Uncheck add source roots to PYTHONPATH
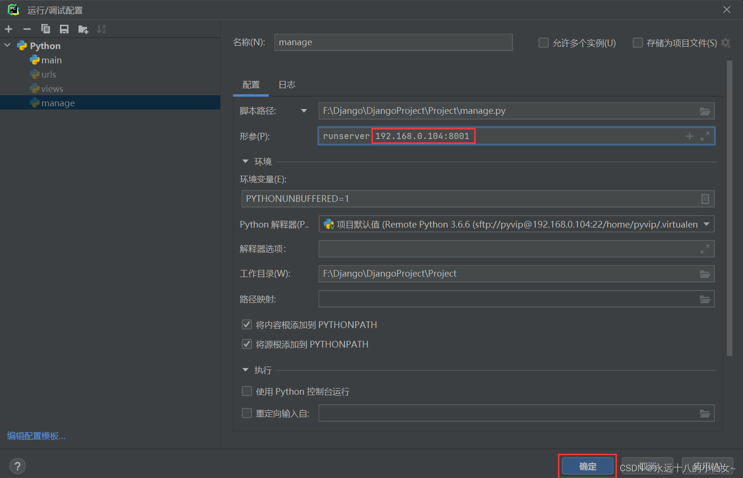743x478 pixels. [x=247, y=344]
